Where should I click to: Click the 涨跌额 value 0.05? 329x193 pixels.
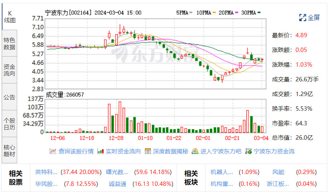point(301,50)
